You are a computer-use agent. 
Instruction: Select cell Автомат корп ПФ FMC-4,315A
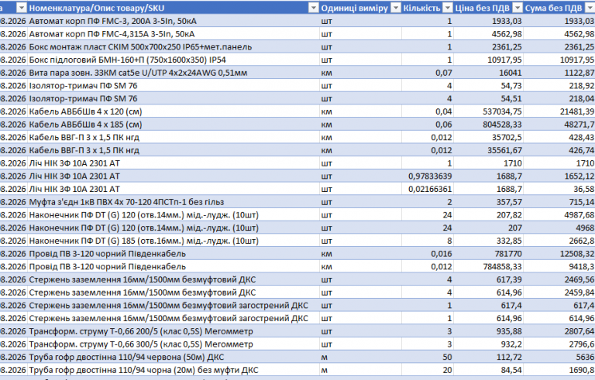174,34
